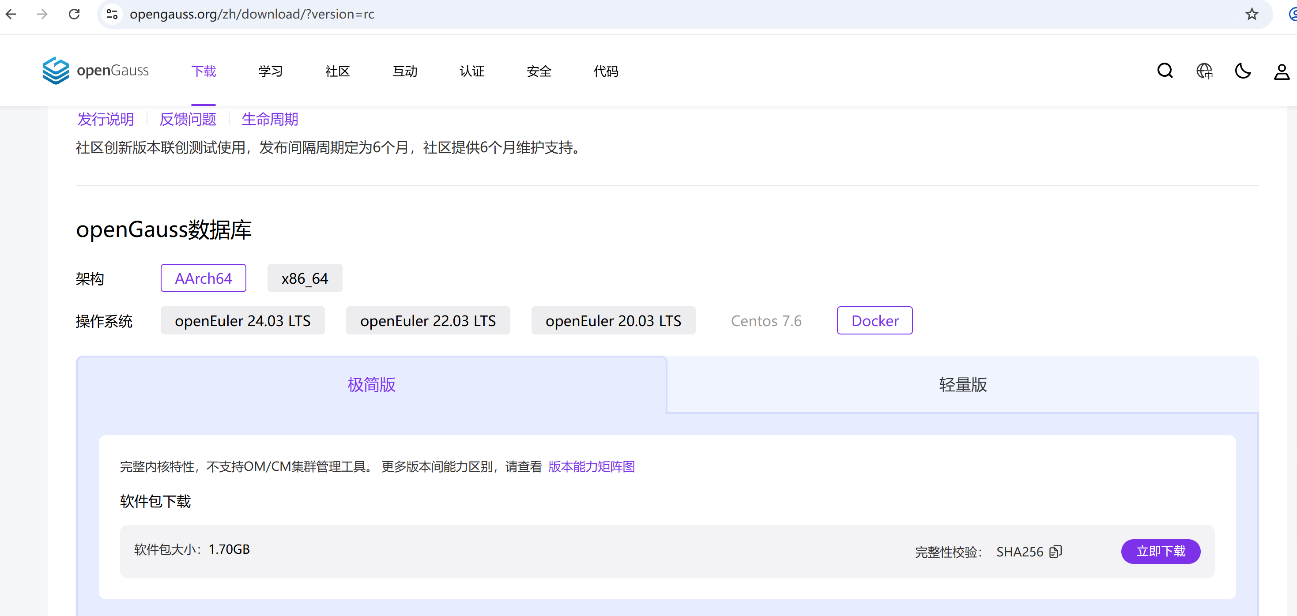This screenshot has height=616, width=1297.
Task: Bookmark this page with star icon
Action: click(x=1252, y=14)
